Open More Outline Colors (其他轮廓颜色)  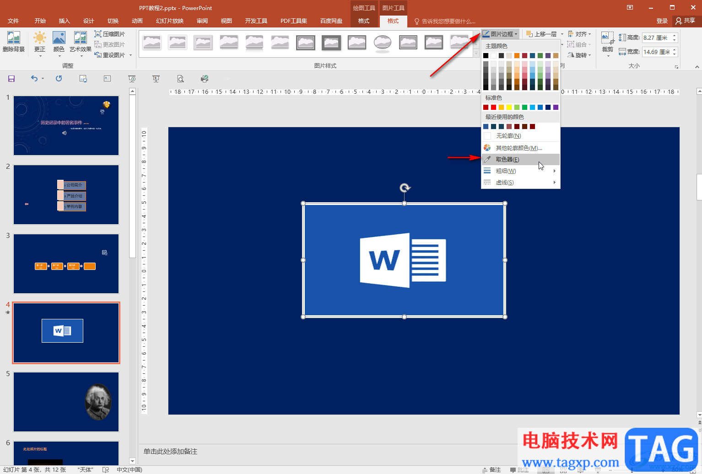click(x=521, y=148)
